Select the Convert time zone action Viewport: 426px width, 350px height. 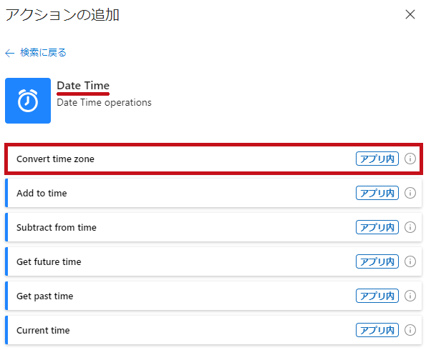tap(213, 159)
